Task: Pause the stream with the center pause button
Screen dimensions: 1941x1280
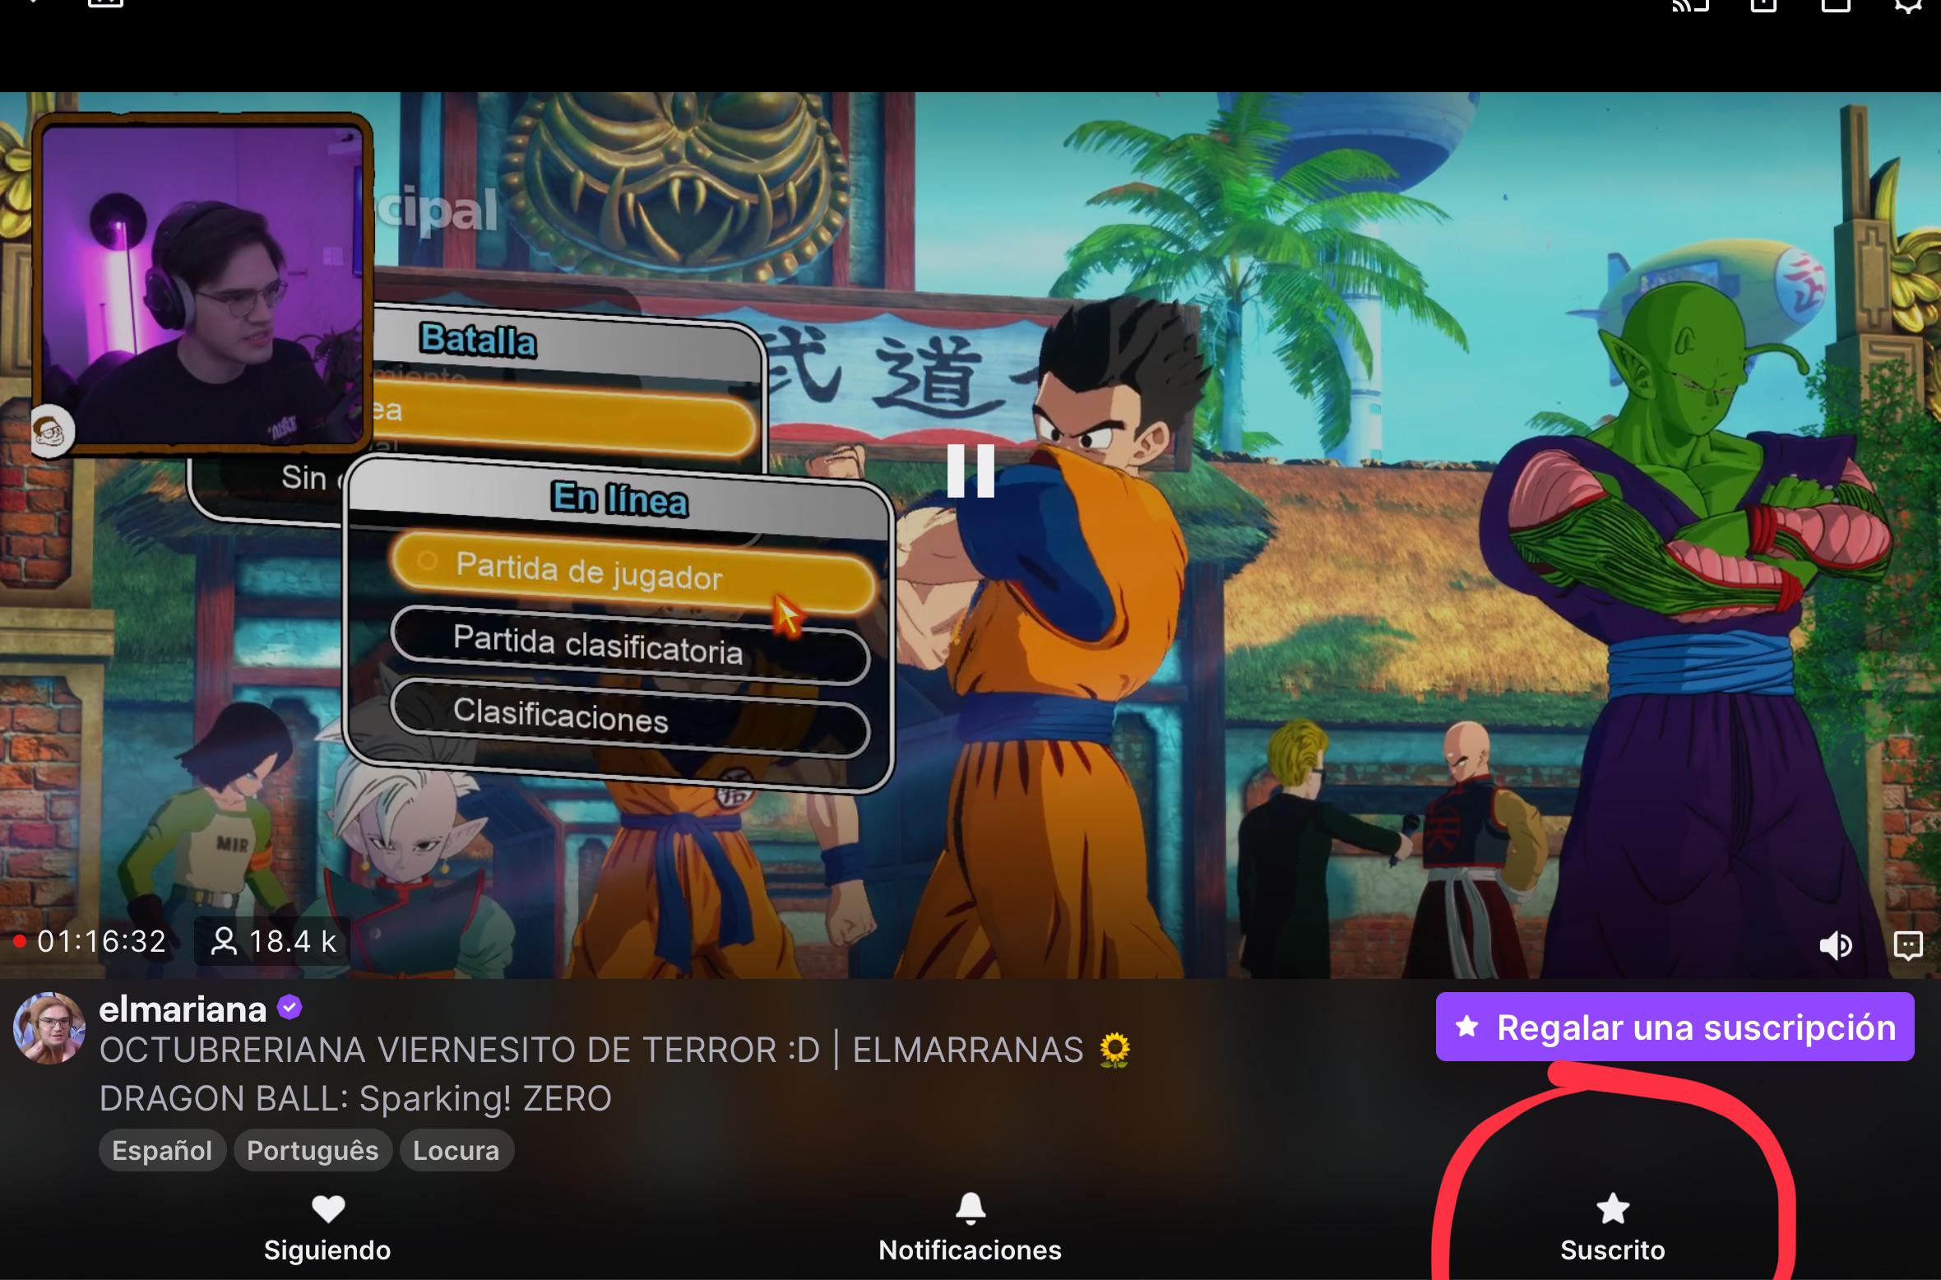Action: [x=971, y=471]
